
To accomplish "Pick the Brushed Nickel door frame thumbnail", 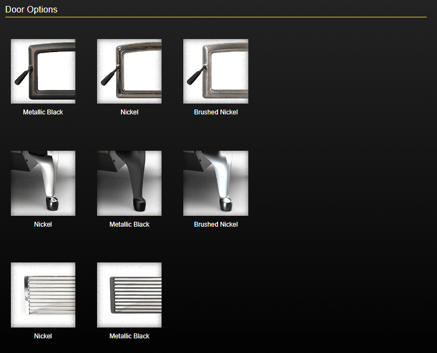I will click(215, 71).
